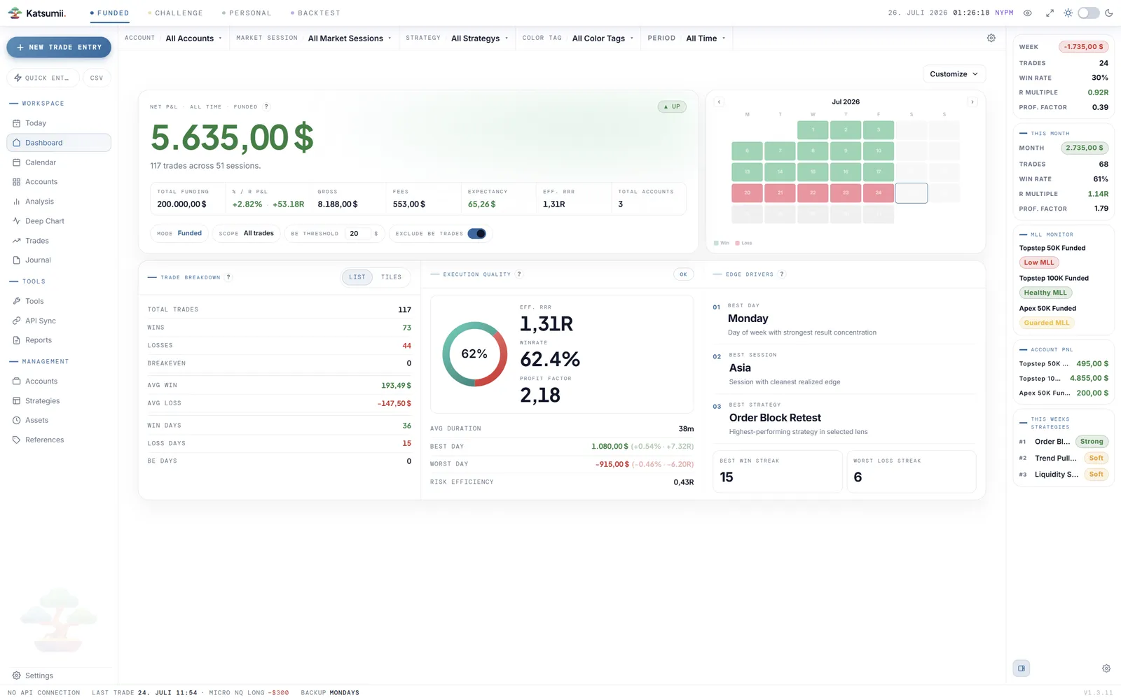The width and height of the screenshot is (1121, 700).
Task: Toggle the light/dark theme switch
Action: click(1088, 13)
